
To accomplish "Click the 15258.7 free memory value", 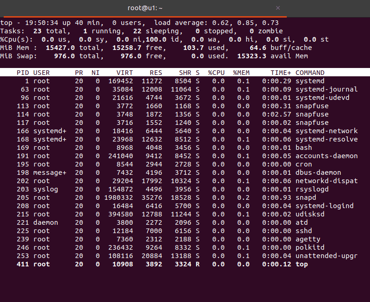I will click(127, 48).
